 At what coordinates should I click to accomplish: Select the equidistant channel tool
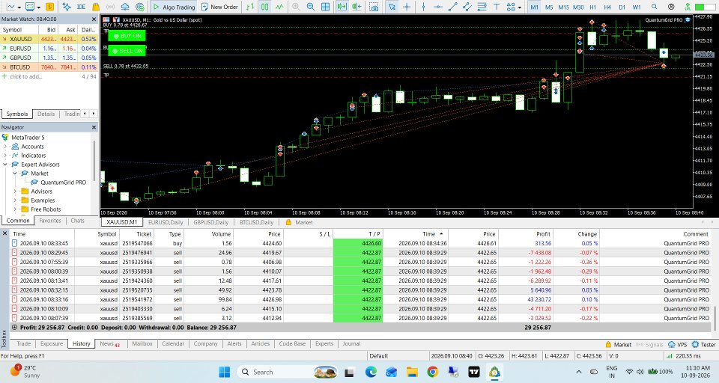coord(467,7)
